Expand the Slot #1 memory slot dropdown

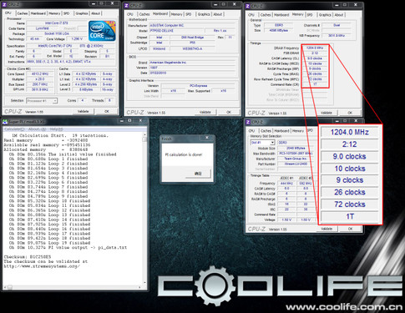263,143
